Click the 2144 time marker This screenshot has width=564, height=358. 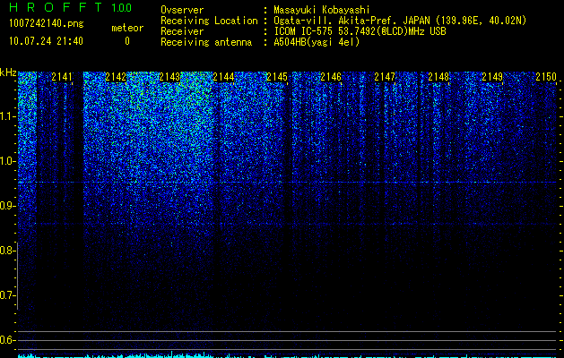[x=223, y=77]
